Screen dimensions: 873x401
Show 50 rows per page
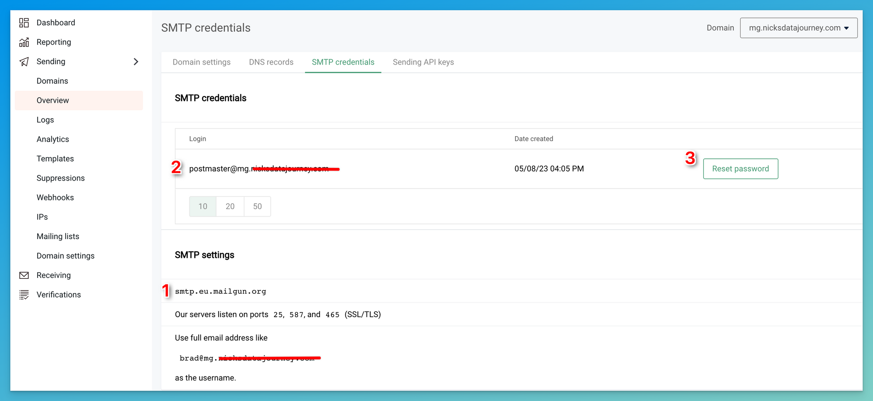point(258,206)
